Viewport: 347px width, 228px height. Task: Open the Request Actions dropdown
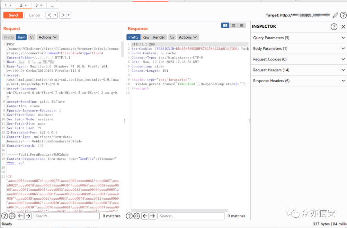[x=48, y=37]
